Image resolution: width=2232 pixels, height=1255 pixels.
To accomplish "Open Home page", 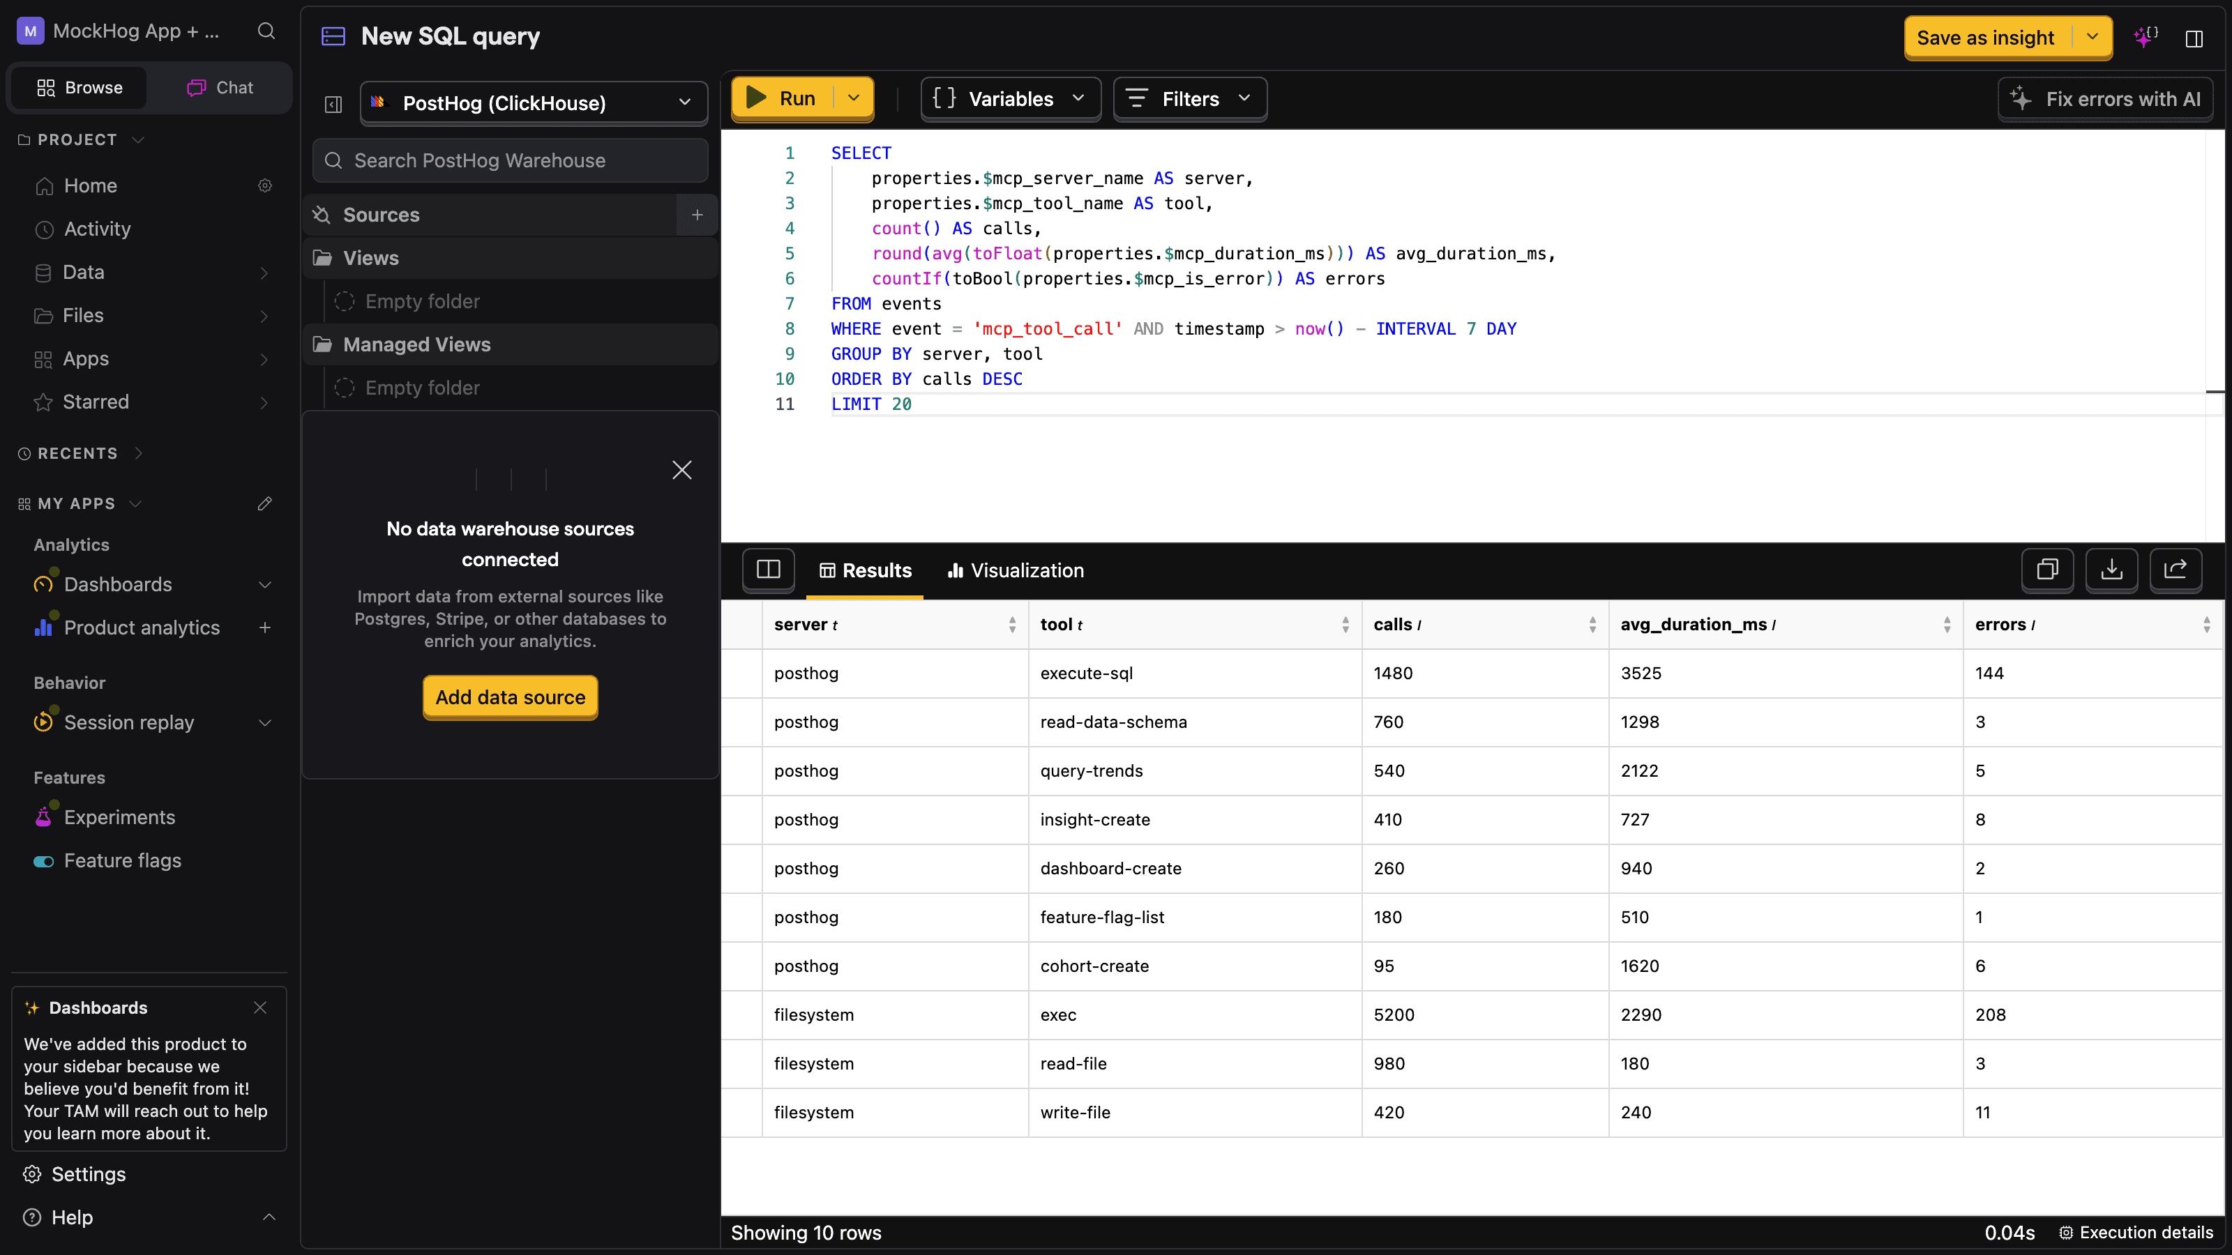I will click(x=90, y=185).
